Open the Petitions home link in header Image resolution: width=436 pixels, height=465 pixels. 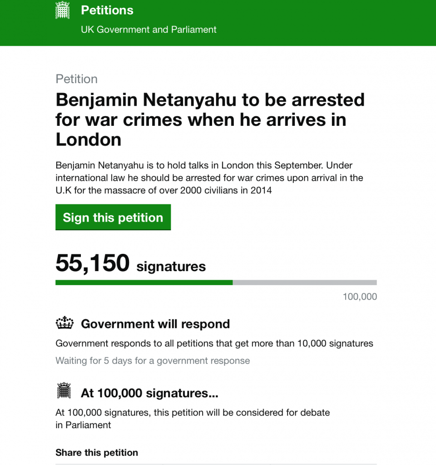[x=107, y=10]
